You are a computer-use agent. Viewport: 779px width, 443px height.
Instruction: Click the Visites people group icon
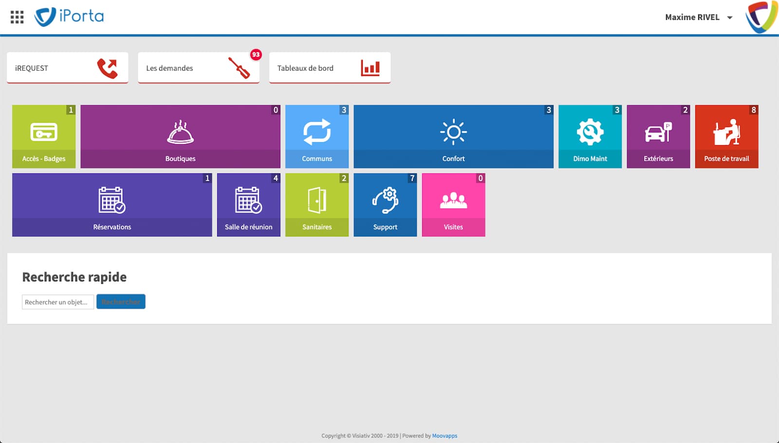click(x=453, y=200)
